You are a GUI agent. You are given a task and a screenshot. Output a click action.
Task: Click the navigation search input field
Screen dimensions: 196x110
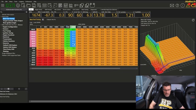(x=14, y=12)
